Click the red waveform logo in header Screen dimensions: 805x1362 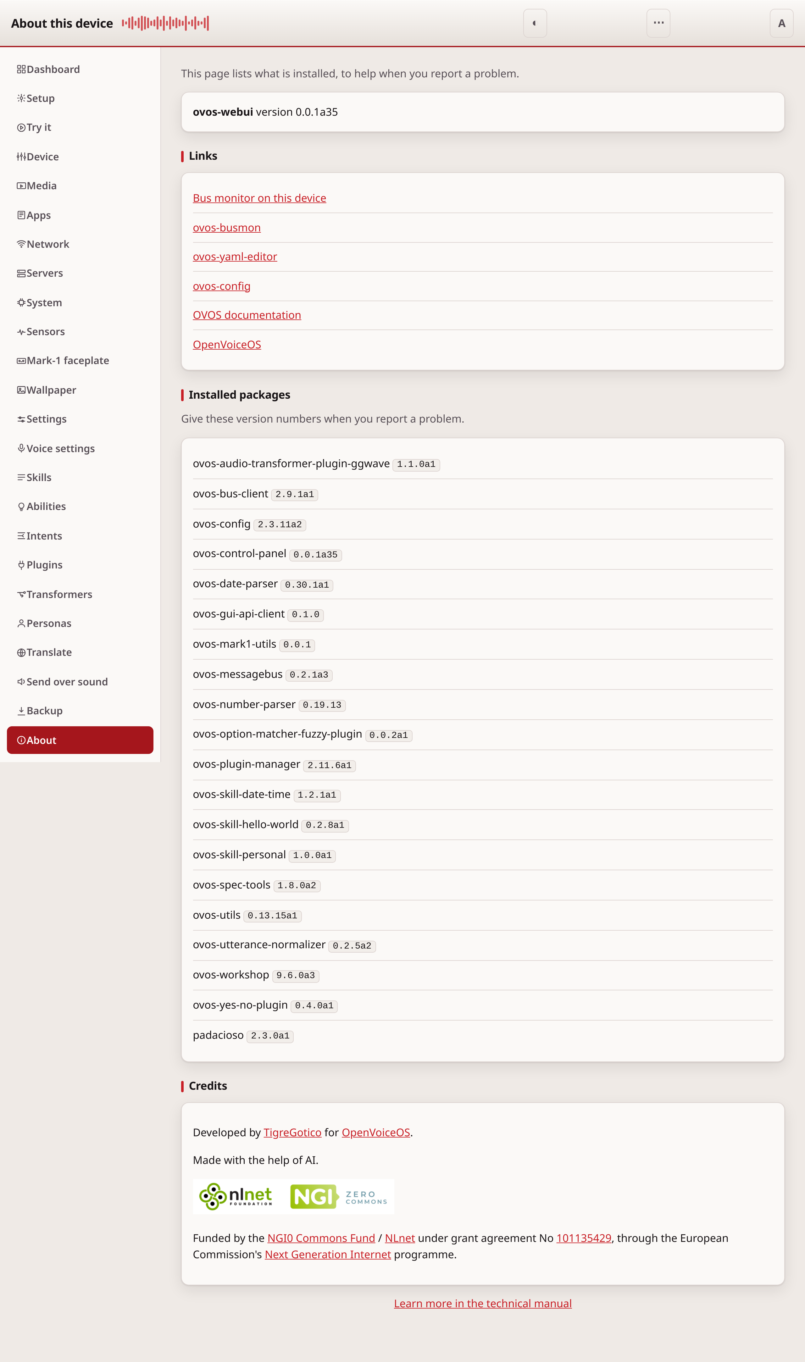click(165, 23)
